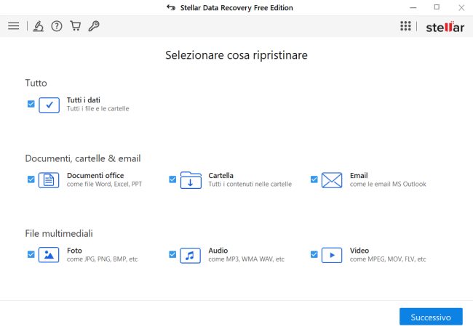This screenshot has height=332, width=473.
Task: Open the shopping cart purchase icon
Action: tap(75, 26)
